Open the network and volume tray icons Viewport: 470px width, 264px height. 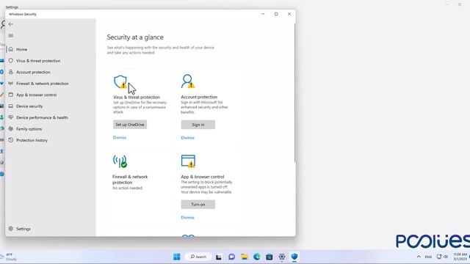(x=442, y=257)
